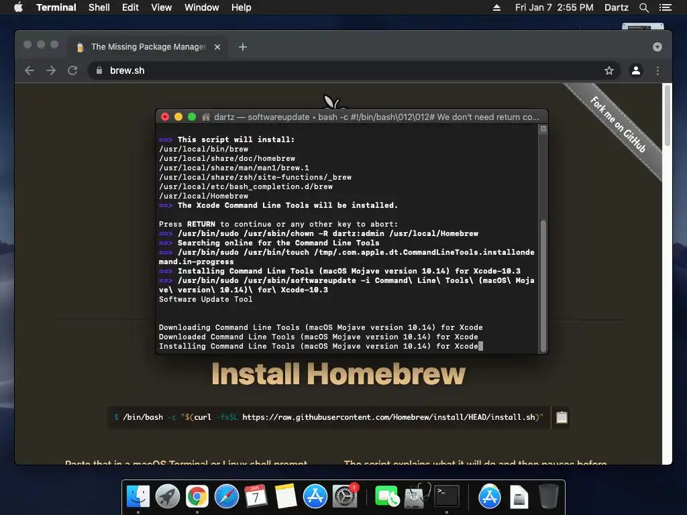The height and width of the screenshot is (515, 687).
Task: Copy install command with clipboard button
Action: pos(562,417)
